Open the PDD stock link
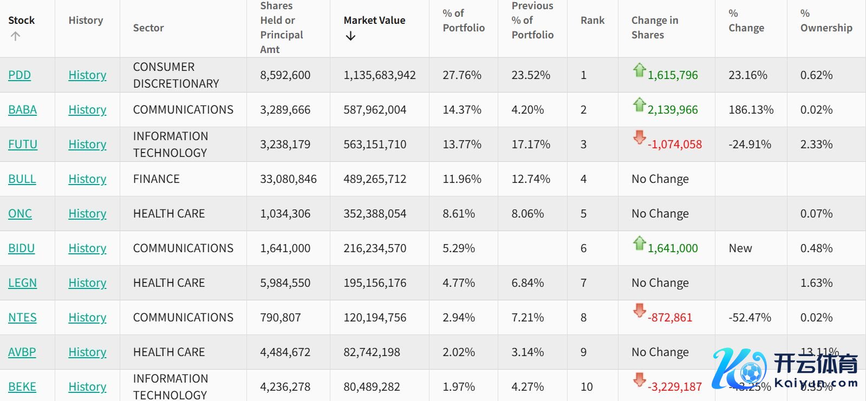Screen dimensions: 866x401 19,75
